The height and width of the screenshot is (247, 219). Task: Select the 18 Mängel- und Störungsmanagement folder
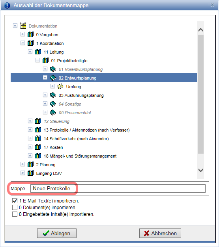[x=80, y=156]
